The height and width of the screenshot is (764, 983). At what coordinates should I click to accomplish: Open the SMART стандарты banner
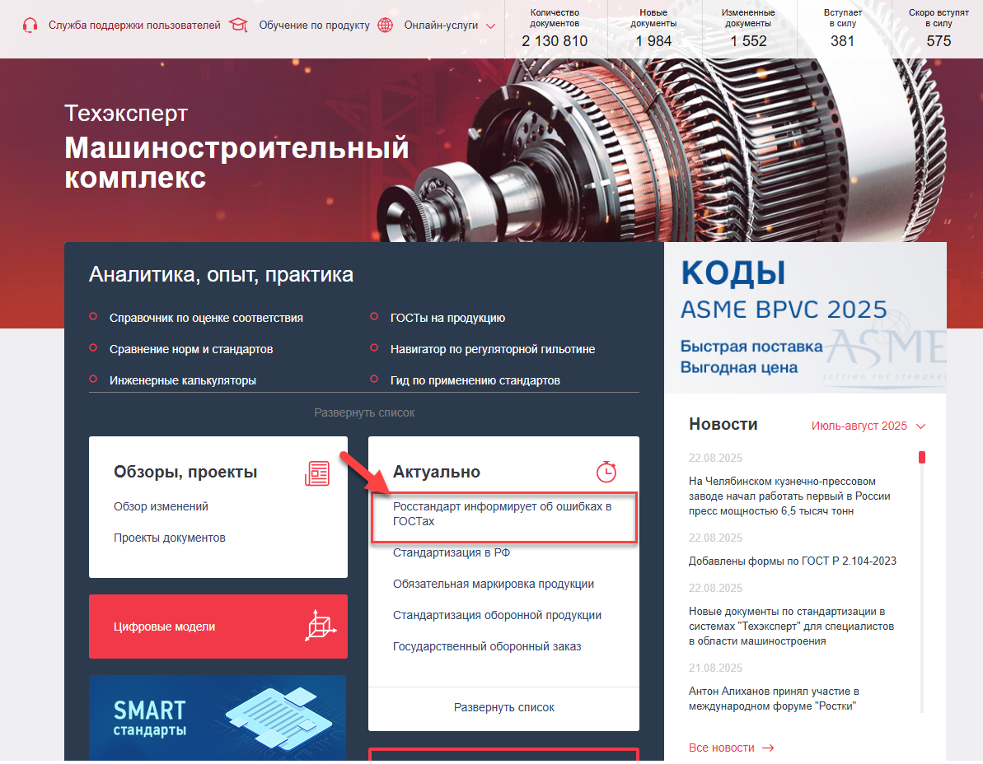tap(218, 718)
